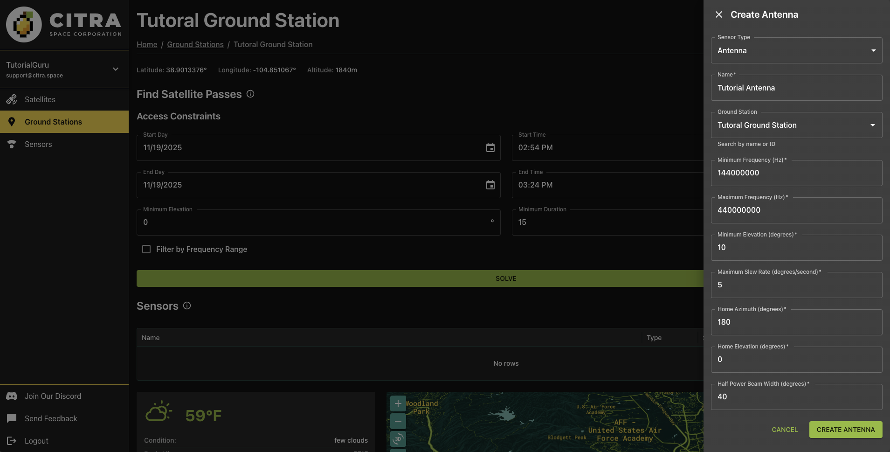Click info icon beside Sensors heading
Screen dimensions: 890x452
187,306
